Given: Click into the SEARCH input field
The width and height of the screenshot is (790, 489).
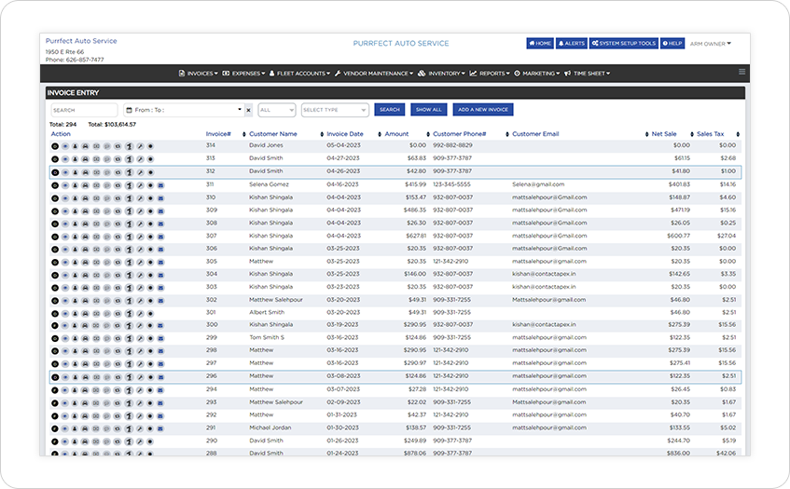Looking at the screenshot, I should tap(84, 110).
